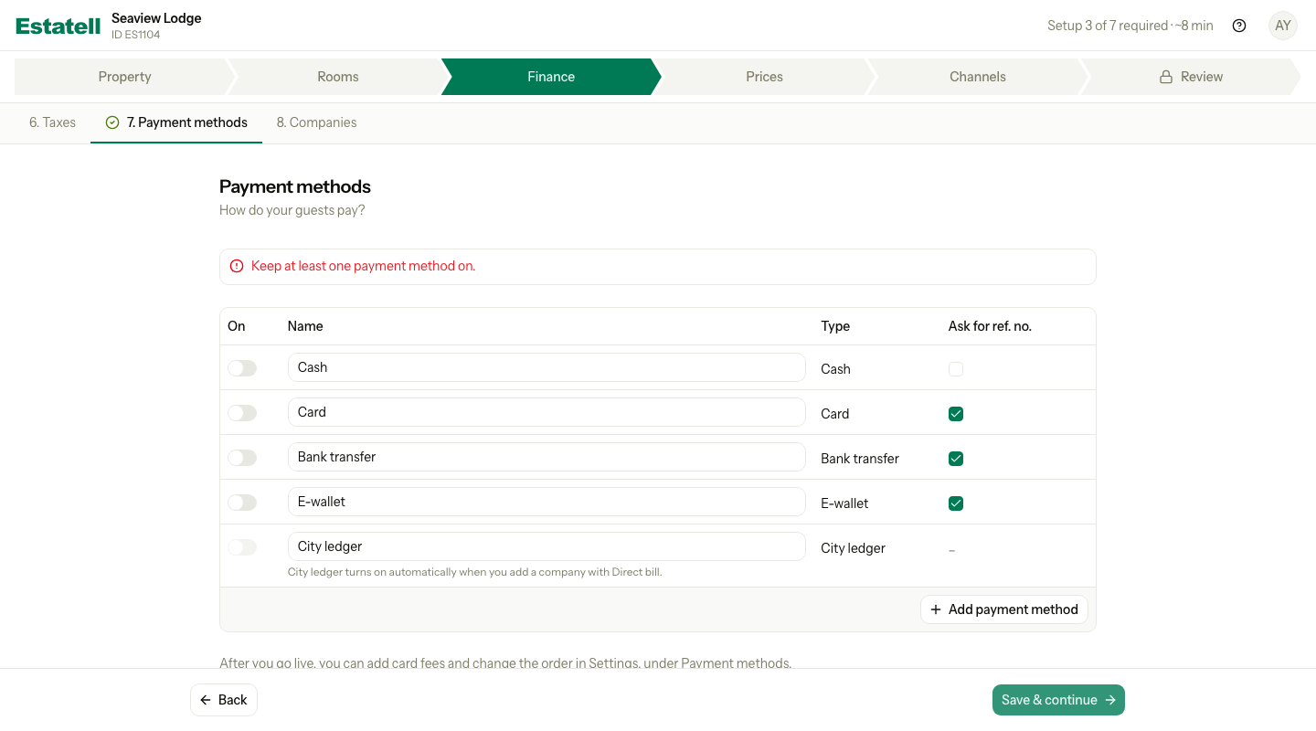
Task: Open the help question mark icon
Action: (x=1239, y=26)
